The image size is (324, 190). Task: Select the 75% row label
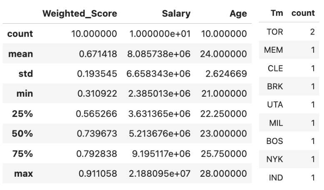22,153
